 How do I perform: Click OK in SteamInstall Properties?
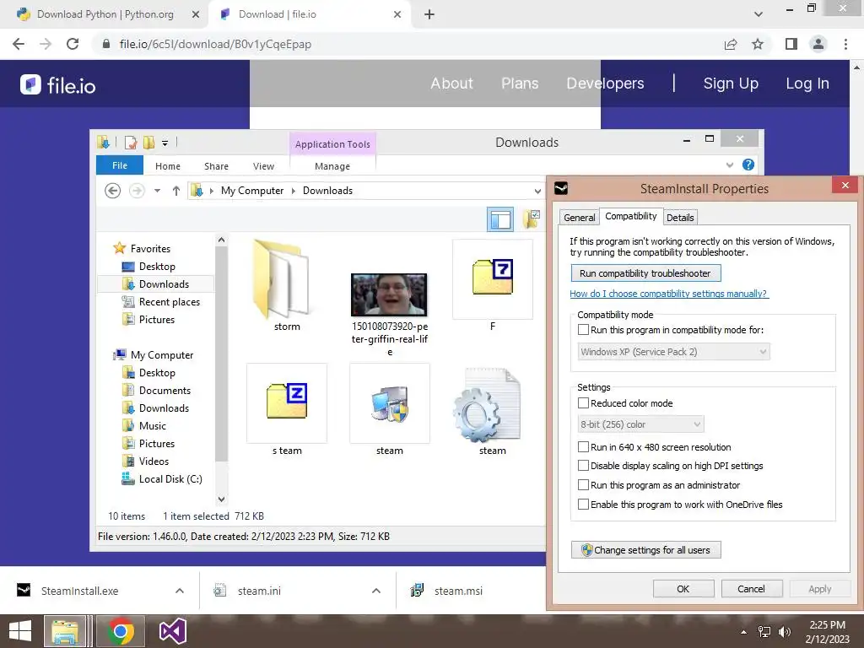tap(683, 588)
